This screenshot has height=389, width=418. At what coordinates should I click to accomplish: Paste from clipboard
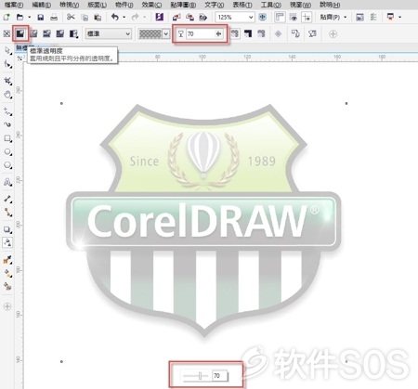coord(98,17)
